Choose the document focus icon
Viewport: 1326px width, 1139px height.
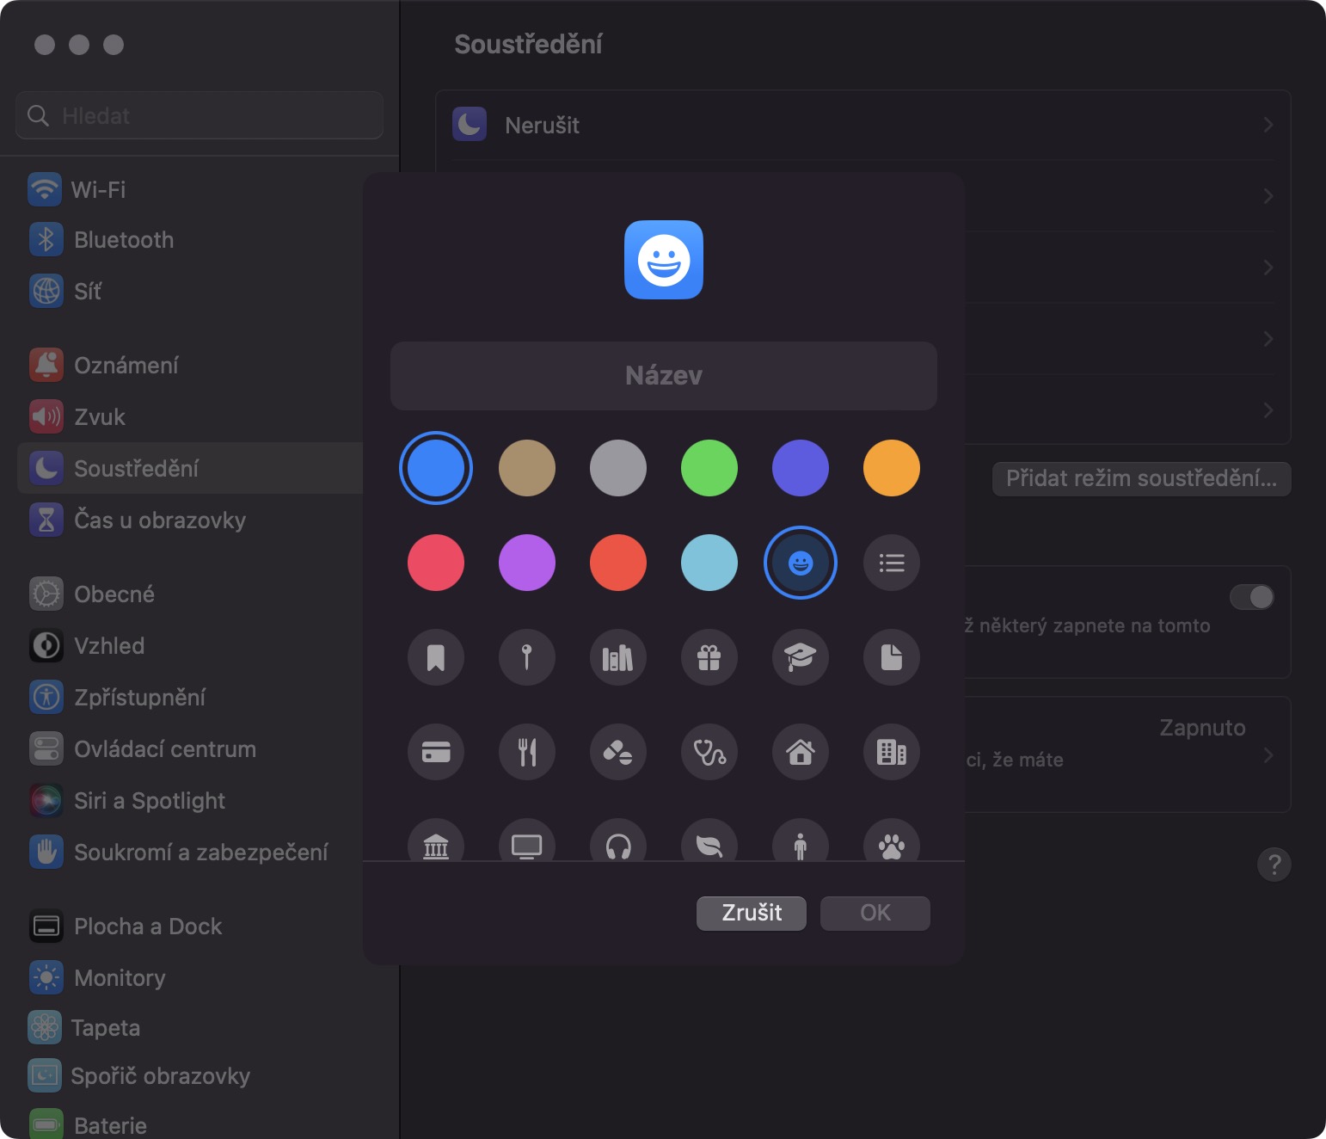(892, 657)
